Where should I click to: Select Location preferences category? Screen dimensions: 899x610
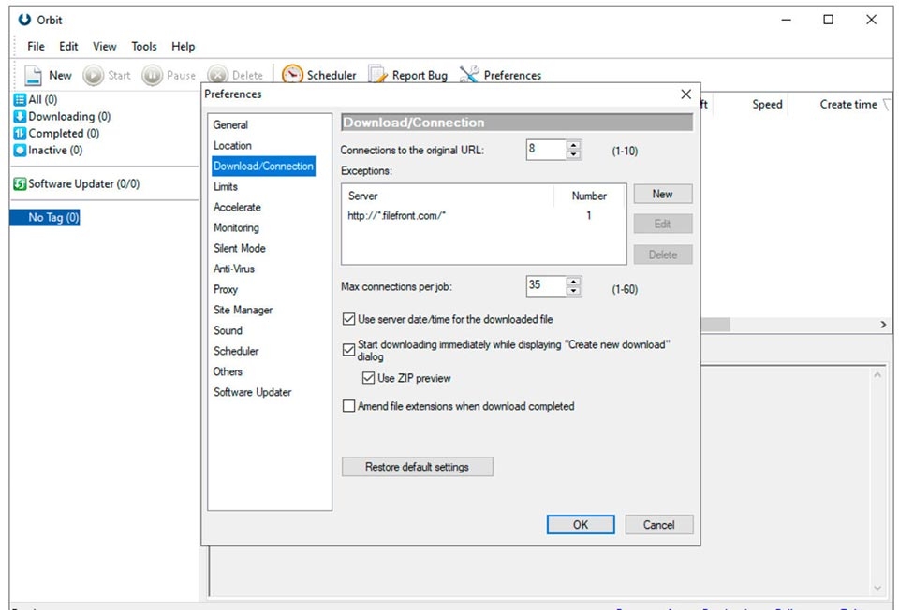tap(232, 146)
